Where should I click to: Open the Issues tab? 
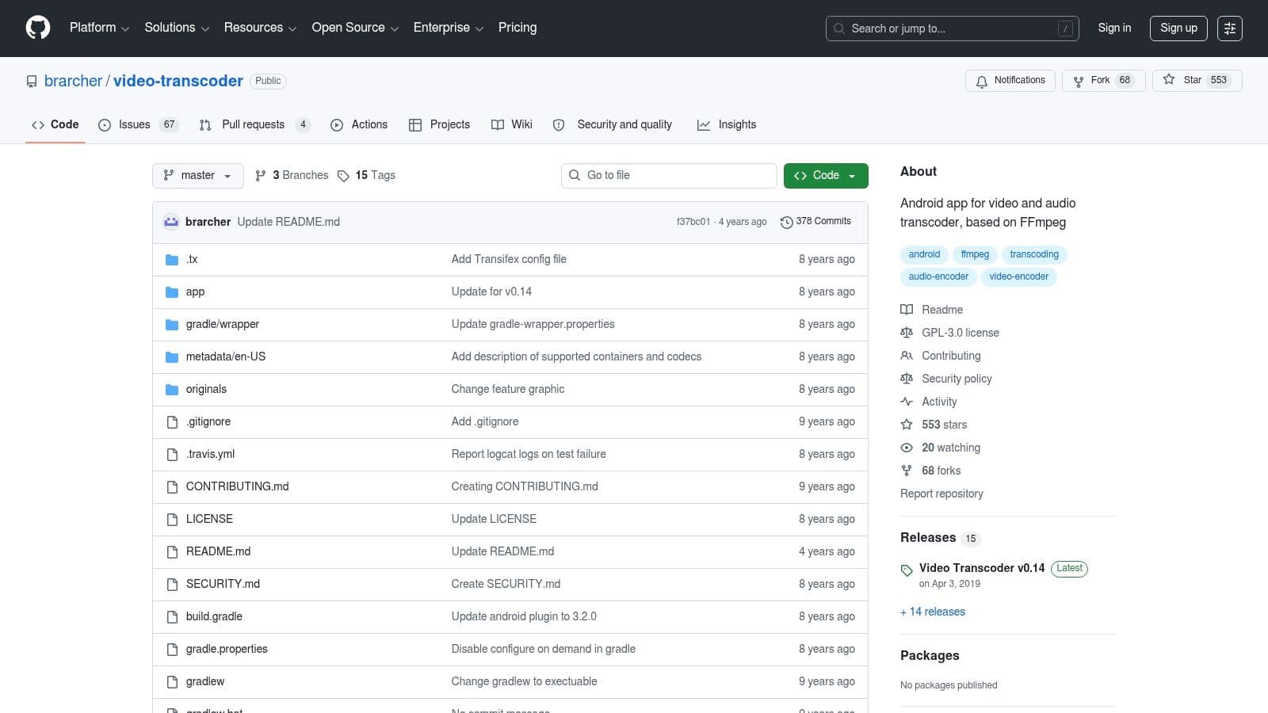click(x=138, y=124)
